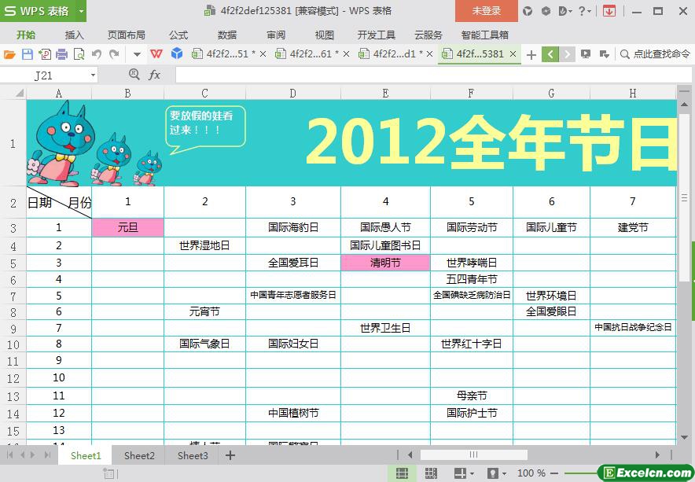The height and width of the screenshot is (482, 695).
Task: Click the status bar notes icon
Action: 109,473
